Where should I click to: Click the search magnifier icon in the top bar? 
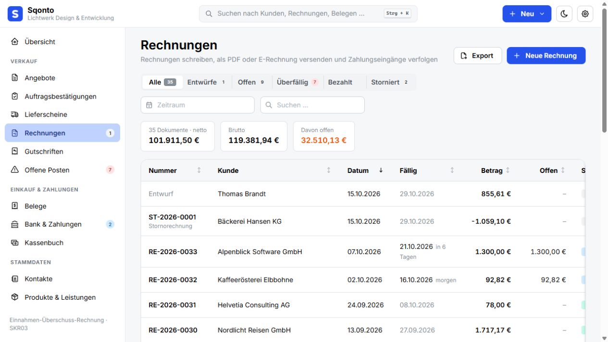tap(209, 14)
